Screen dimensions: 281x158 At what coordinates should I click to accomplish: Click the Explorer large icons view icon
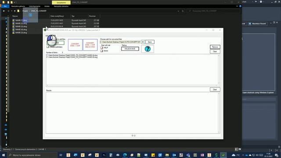coord(240,149)
